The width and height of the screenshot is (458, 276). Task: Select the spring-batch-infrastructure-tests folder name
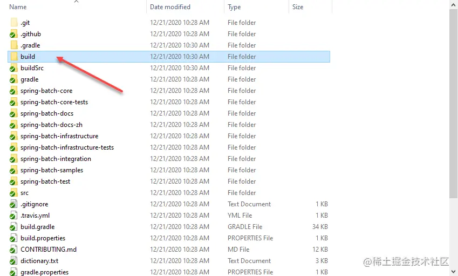click(67, 147)
